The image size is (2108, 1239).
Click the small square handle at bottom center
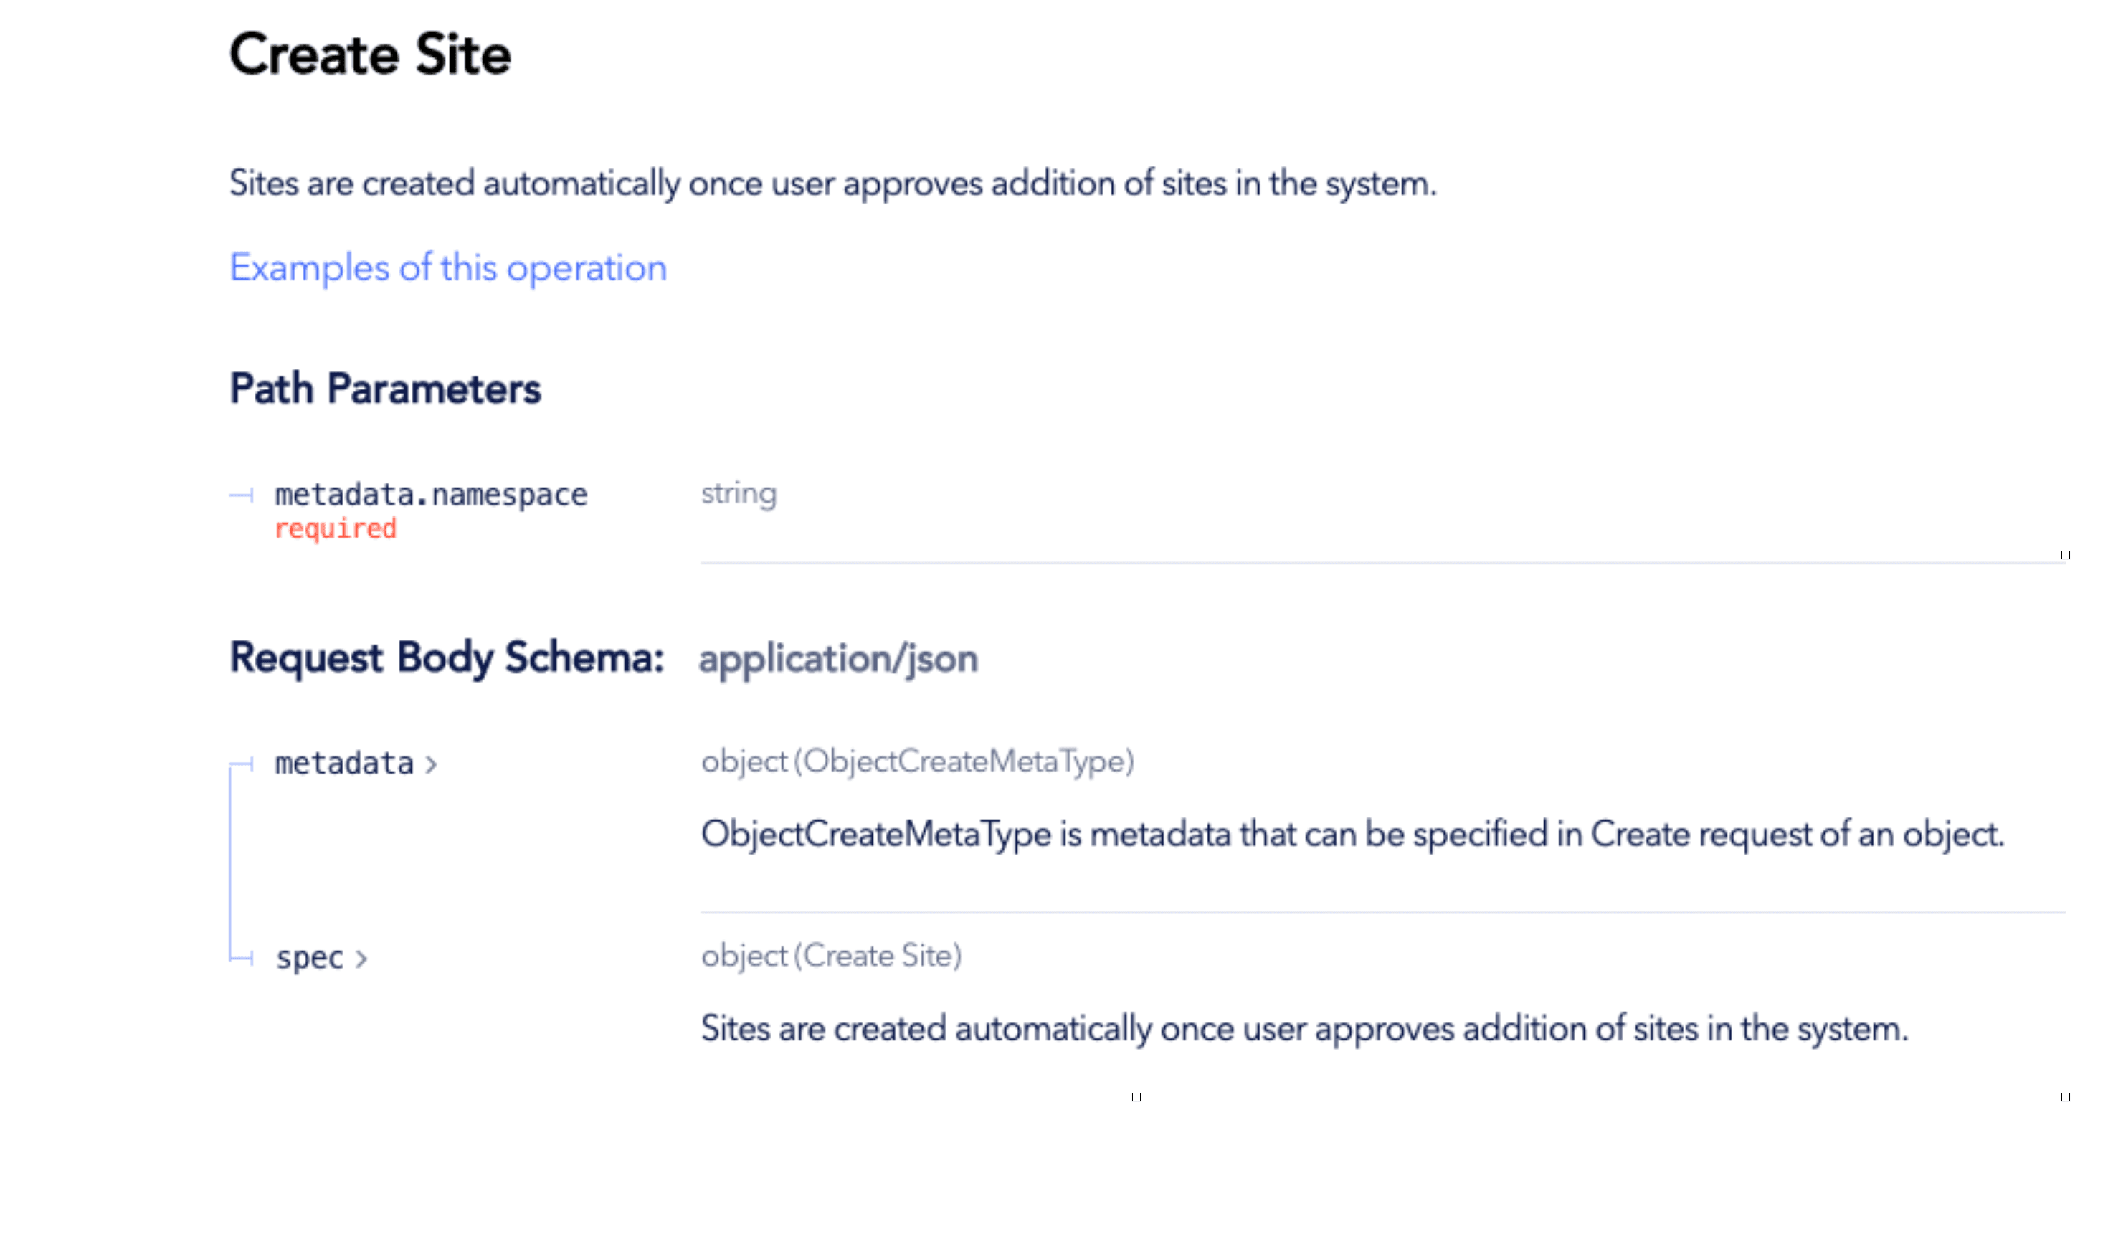coord(1136,1097)
